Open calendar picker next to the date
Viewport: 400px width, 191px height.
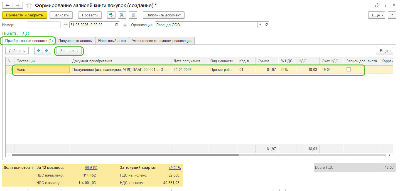[x=117, y=25]
